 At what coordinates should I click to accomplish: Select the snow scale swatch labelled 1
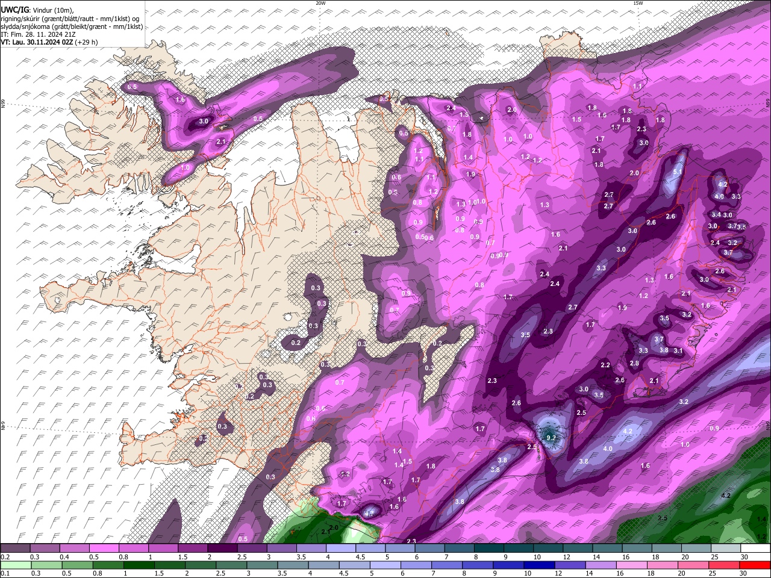(163, 548)
